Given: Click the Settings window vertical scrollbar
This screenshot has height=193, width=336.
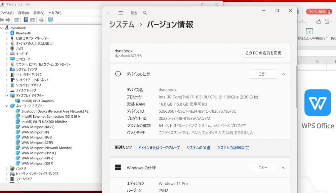Looking at the screenshot, I should tap(296, 87).
